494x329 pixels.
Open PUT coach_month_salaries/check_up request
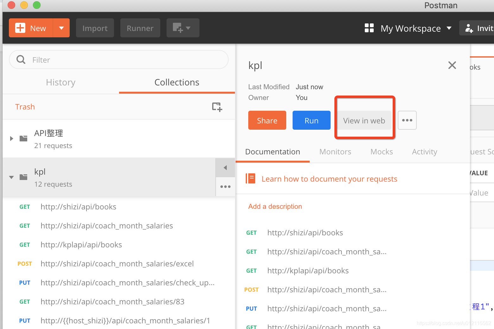[x=119, y=283]
